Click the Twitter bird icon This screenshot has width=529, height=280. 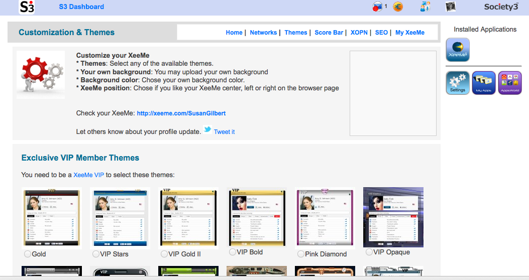click(207, 130)
